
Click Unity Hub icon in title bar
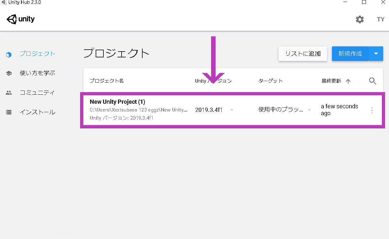pos(4,2)
